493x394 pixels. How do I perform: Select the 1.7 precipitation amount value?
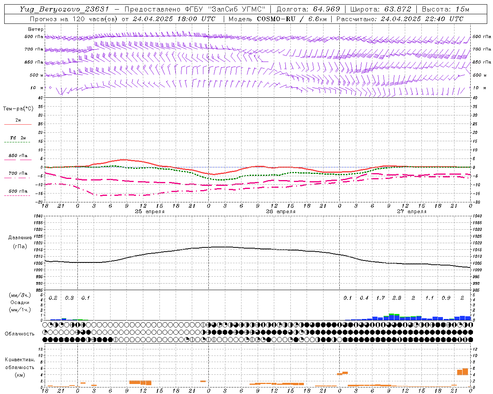(380, 298)
